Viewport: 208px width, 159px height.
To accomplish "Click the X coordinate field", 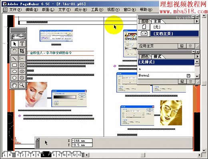I will pyautogui.click(x=82, y=141).
